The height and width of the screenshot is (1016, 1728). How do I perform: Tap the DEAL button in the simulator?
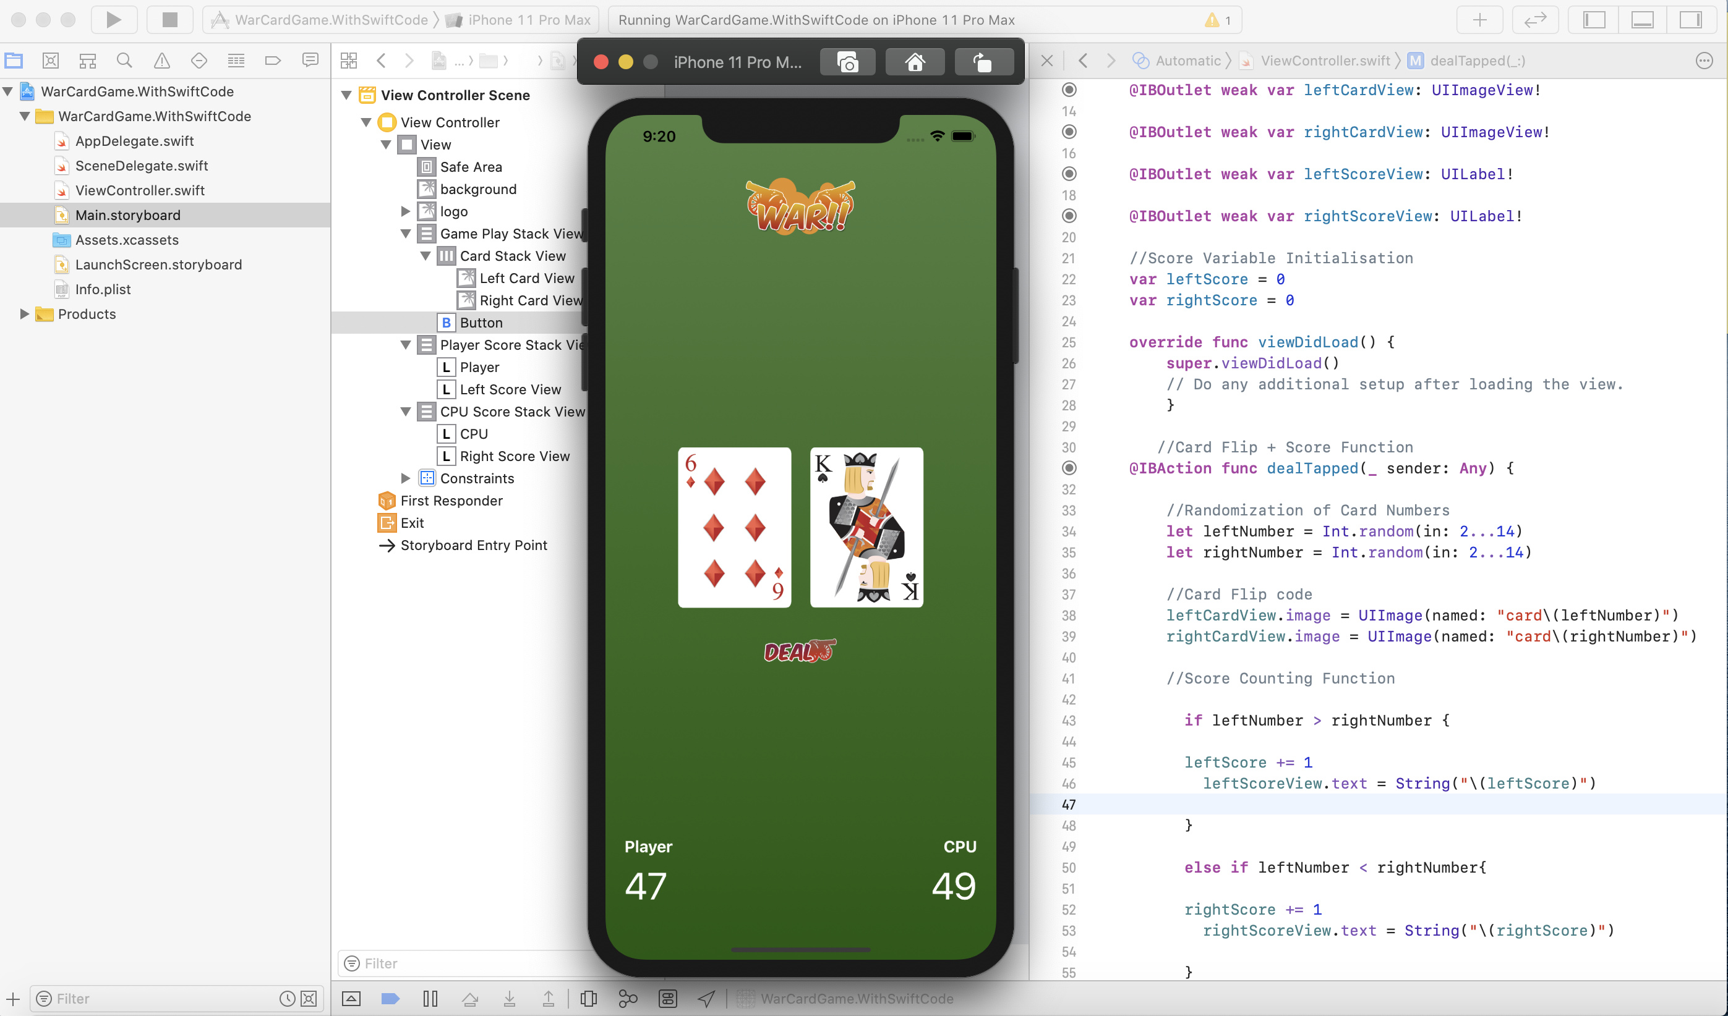(800, 651)
